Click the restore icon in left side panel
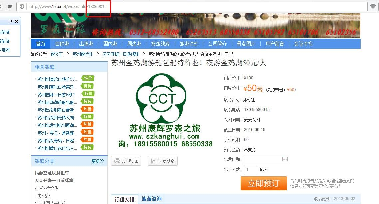 click(x=10, y=21)
